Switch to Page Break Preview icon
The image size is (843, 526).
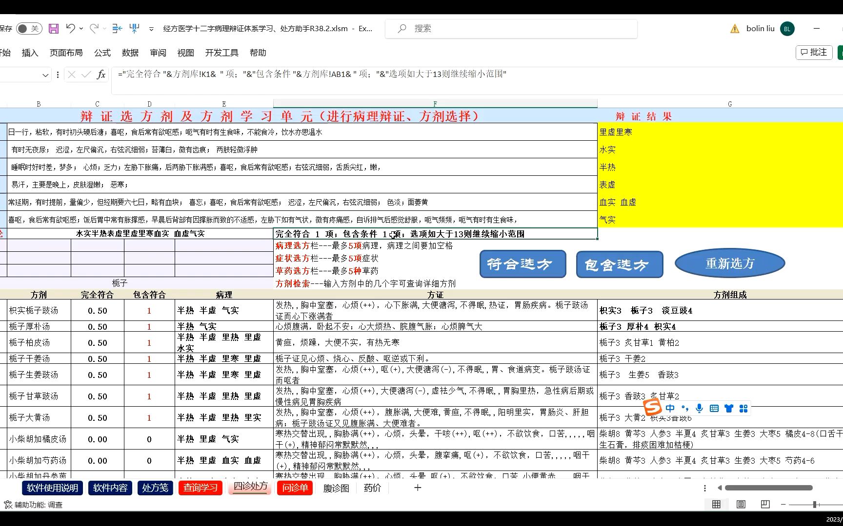[765, 505]
